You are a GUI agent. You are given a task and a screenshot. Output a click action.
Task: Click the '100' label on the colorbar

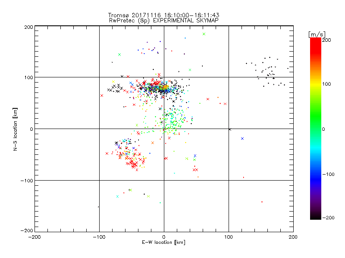tap(326, 84)
